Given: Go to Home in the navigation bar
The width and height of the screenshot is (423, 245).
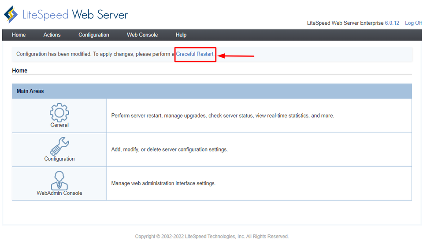Looking at the screenshot, I should (x=19, y=35).
